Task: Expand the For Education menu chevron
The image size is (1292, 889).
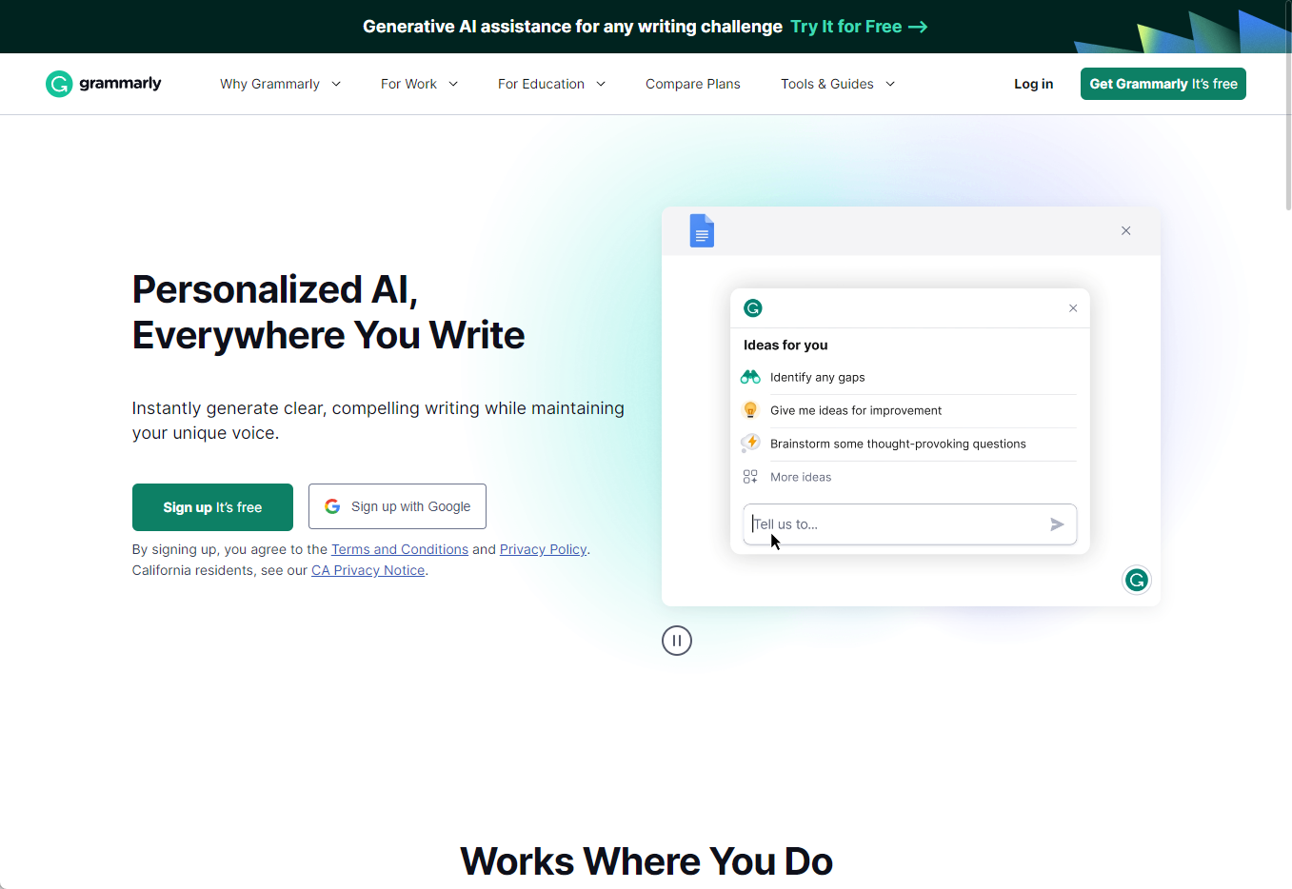Action: pos(601,84)
